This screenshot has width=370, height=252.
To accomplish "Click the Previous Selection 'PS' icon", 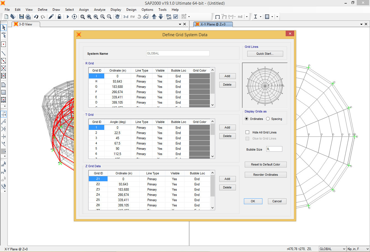I will (x=3, y=172).
